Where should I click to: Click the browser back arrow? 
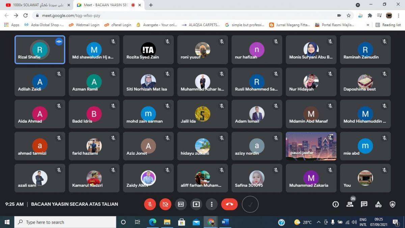pyautogui.click(x=7, y=16)
